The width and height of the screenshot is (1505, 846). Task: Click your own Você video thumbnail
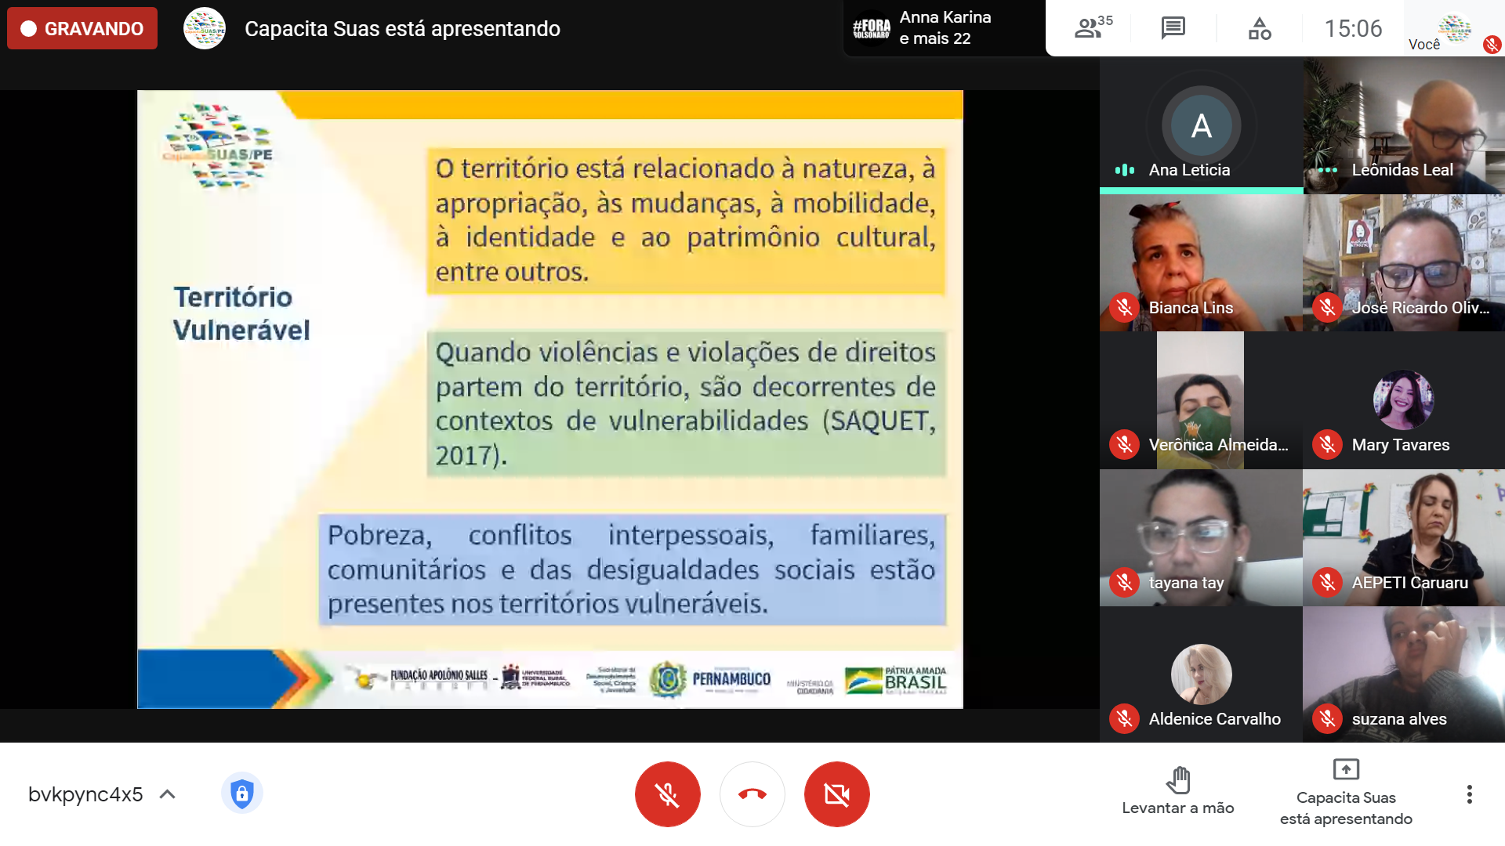point(1454,29)
